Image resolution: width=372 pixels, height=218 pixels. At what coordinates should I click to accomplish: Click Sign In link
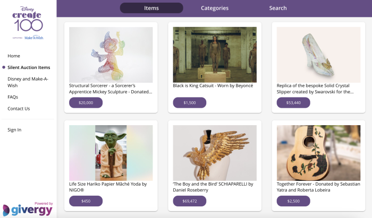point(14,130)
